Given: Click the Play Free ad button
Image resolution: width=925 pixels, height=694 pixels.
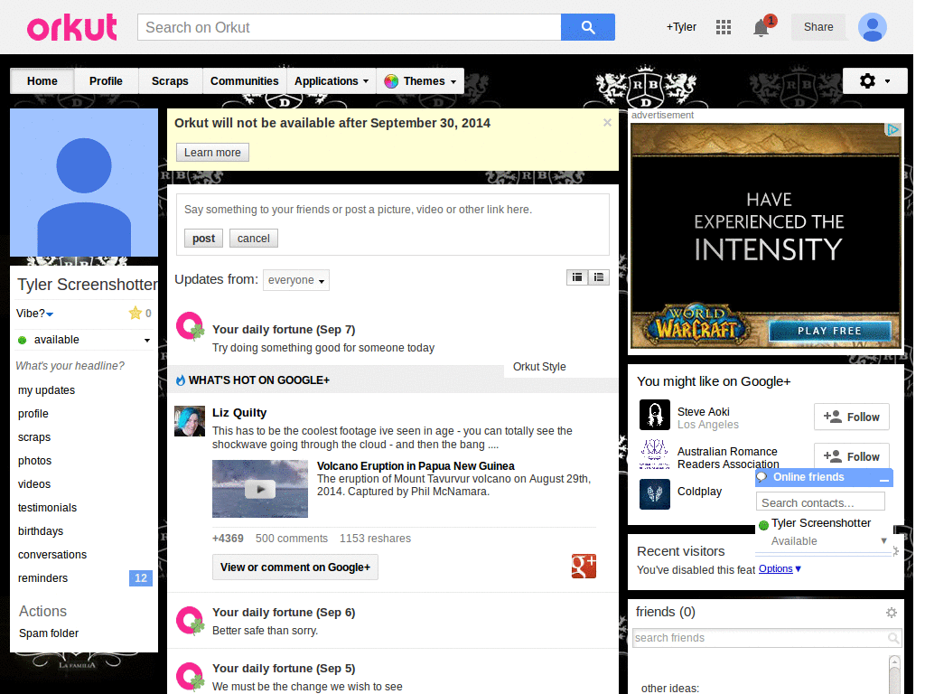Looking at the screenshot, I should [829, 331].
